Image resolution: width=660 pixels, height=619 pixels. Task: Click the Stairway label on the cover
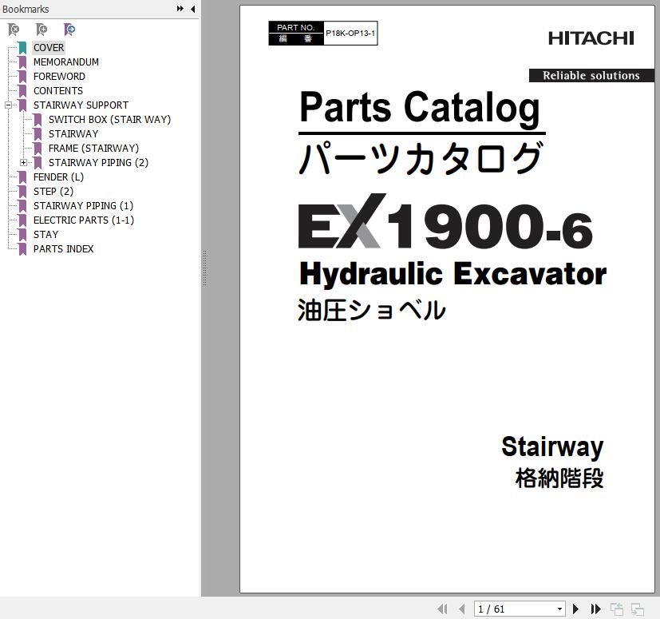(x=553, y=446)
